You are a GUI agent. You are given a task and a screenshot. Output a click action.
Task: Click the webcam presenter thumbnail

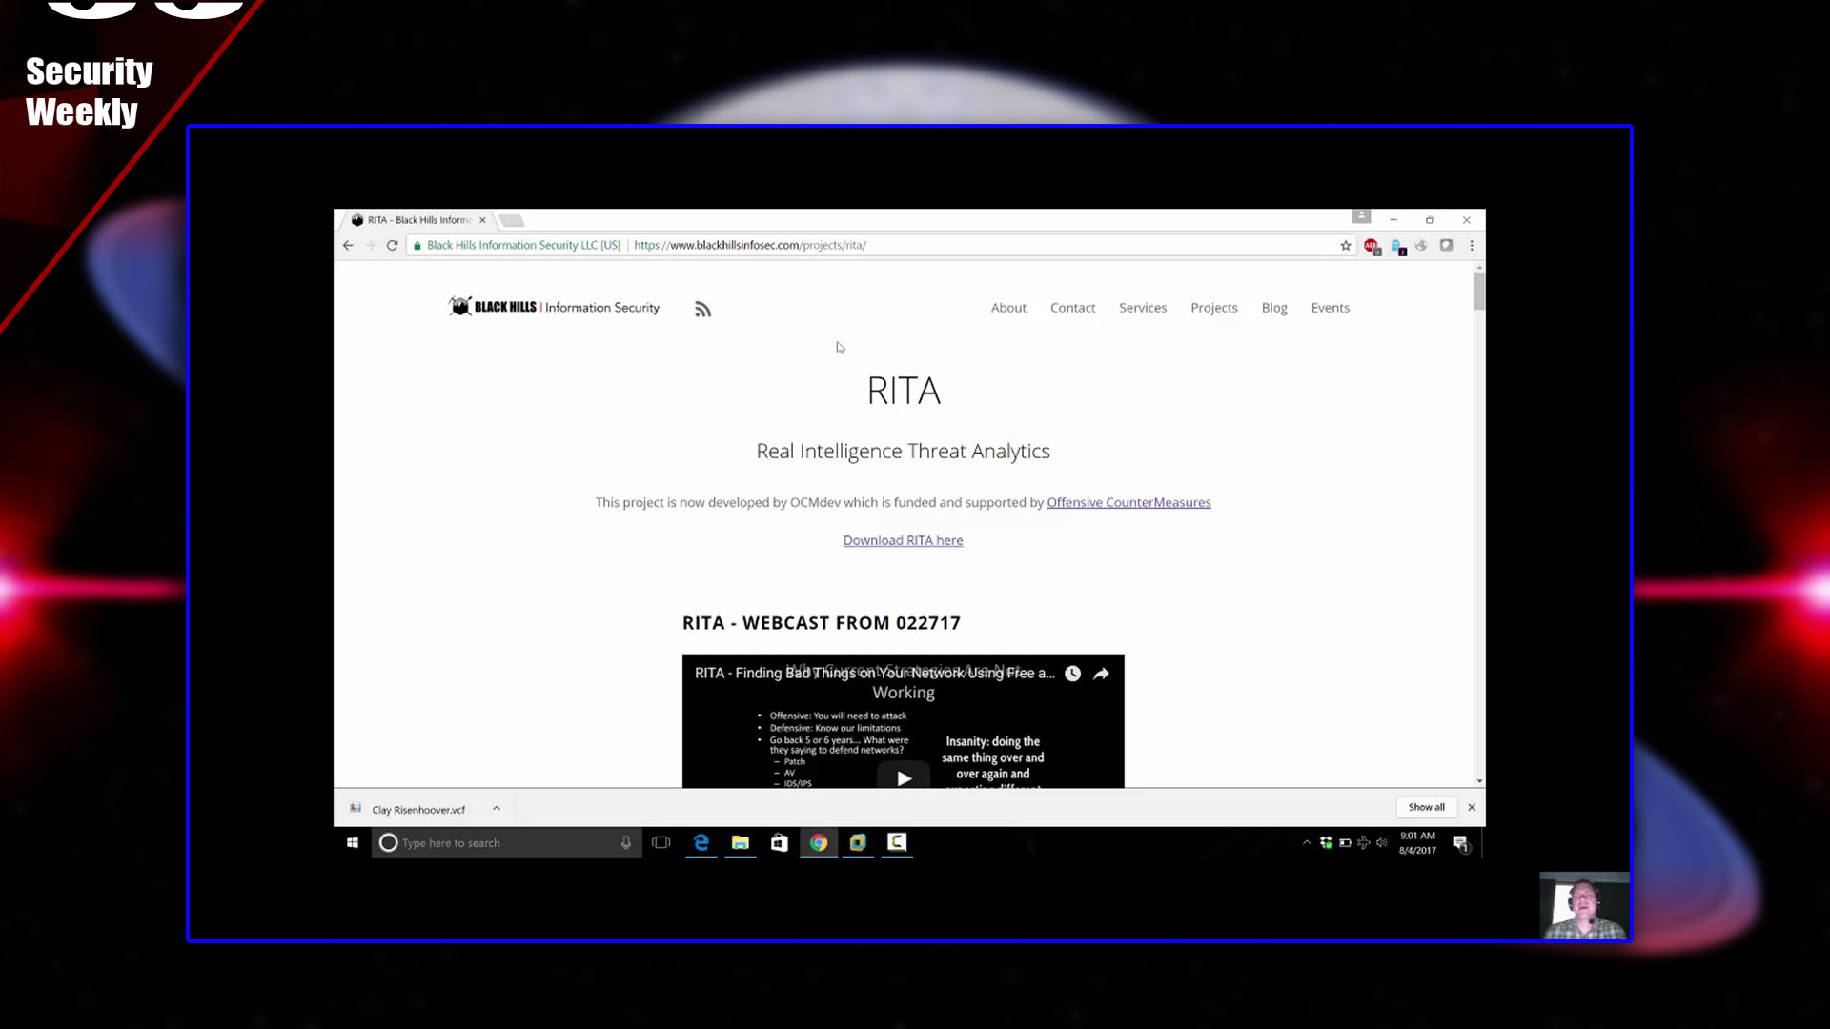coord(1584,906)
